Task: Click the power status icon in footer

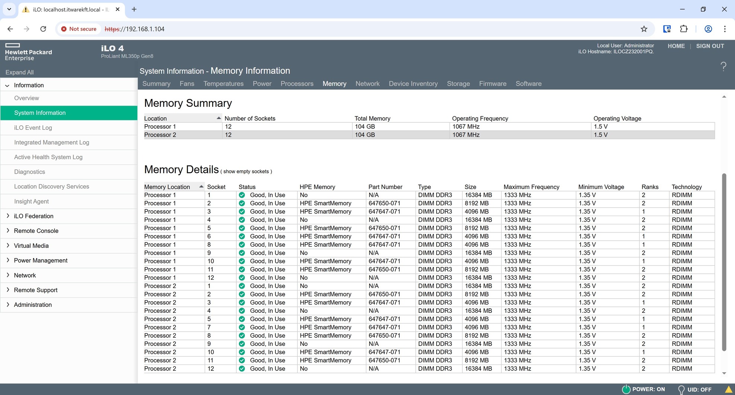Action: 626,389
